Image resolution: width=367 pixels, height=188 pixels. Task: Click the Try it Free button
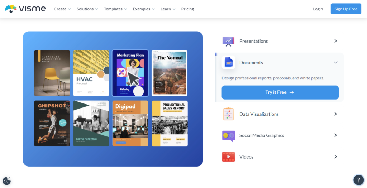pyautogui.click(x=280, y=92)
